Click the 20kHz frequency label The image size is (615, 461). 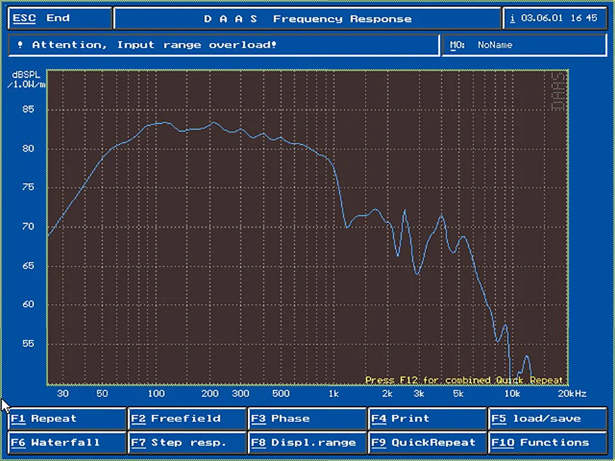coord(572,394)
